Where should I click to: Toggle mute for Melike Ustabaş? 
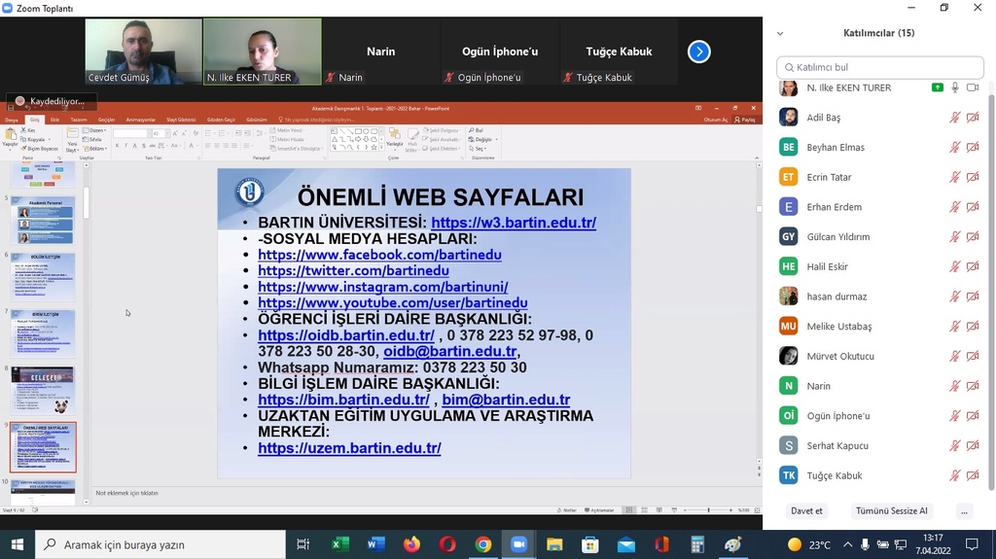954,327
